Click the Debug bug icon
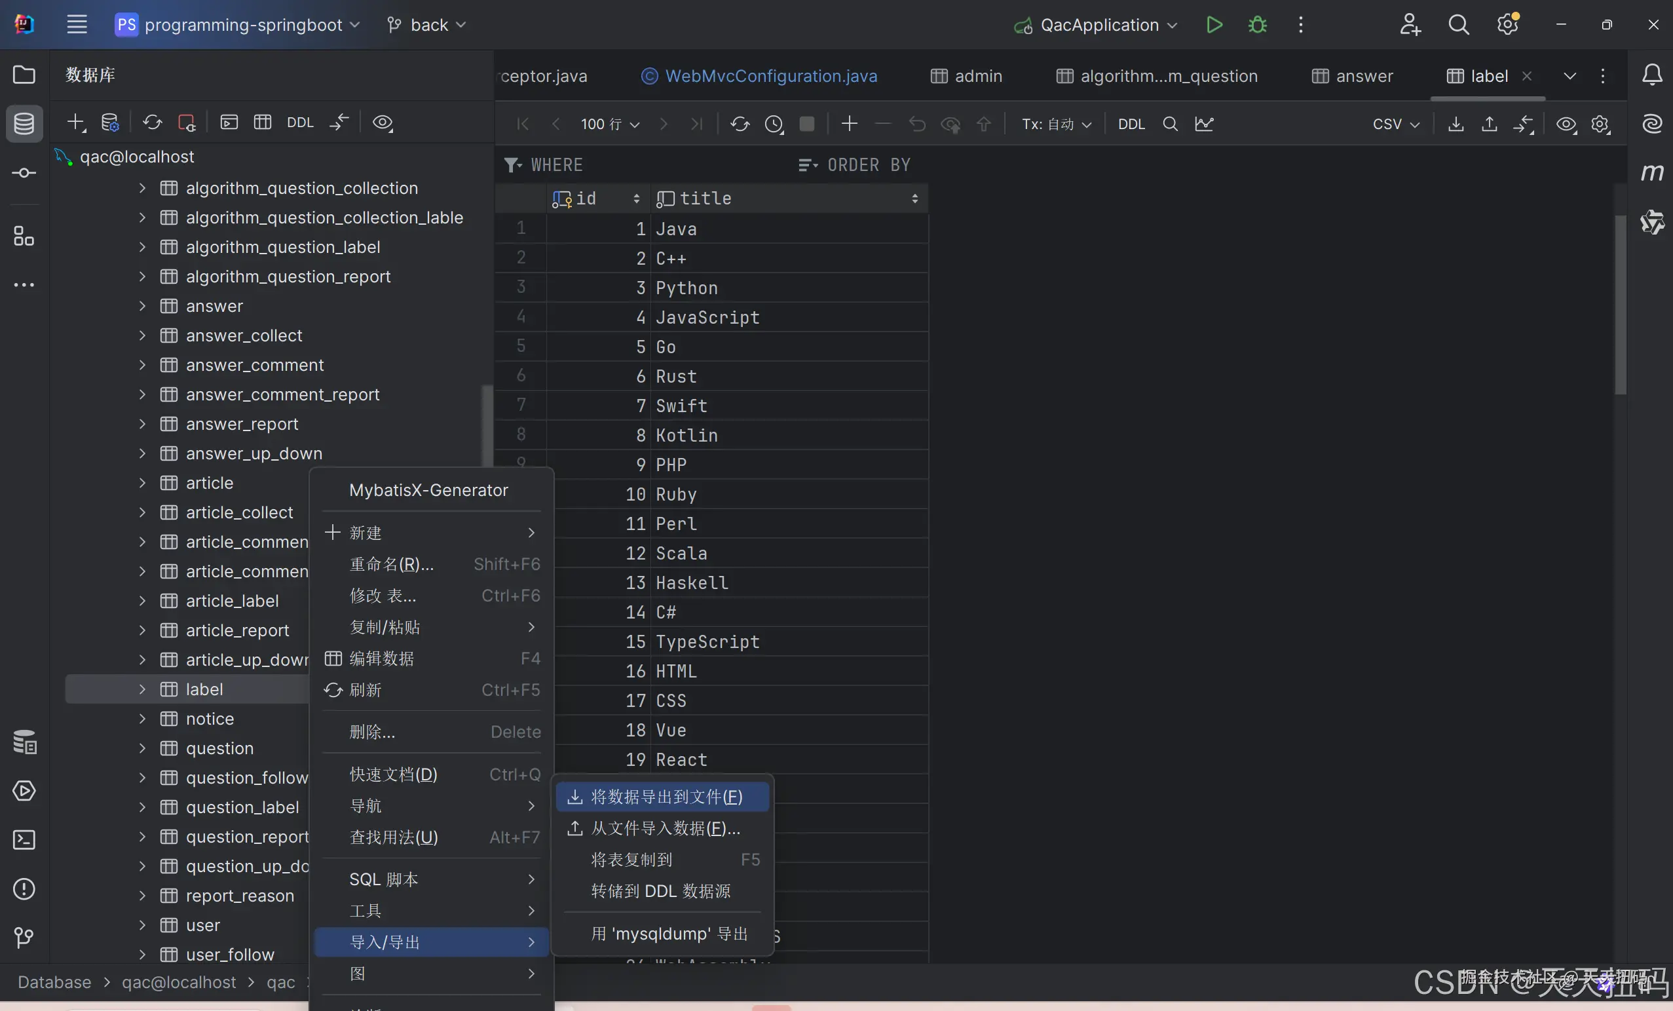The image size is (1673, 1011). pos(1257,25)
